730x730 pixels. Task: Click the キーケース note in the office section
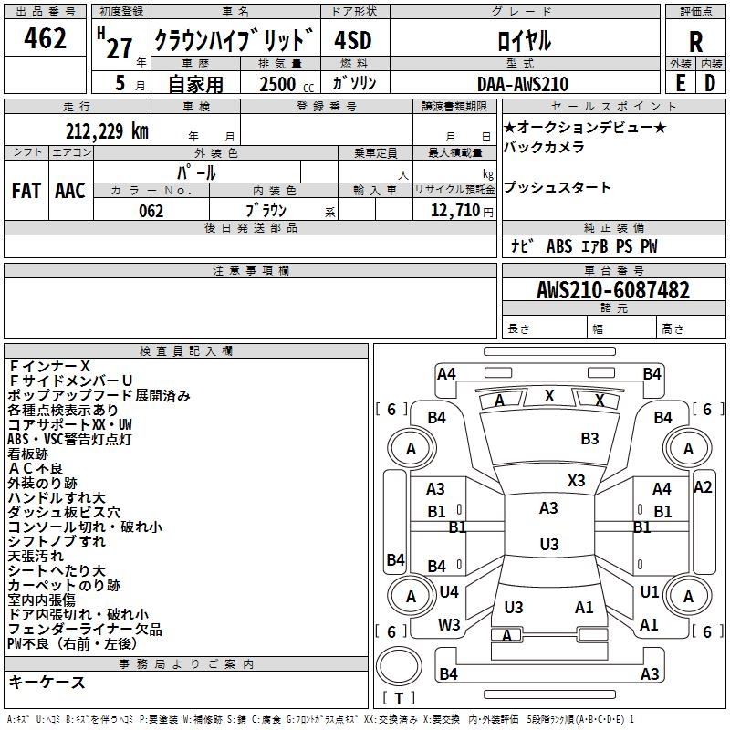click(47, 682)
